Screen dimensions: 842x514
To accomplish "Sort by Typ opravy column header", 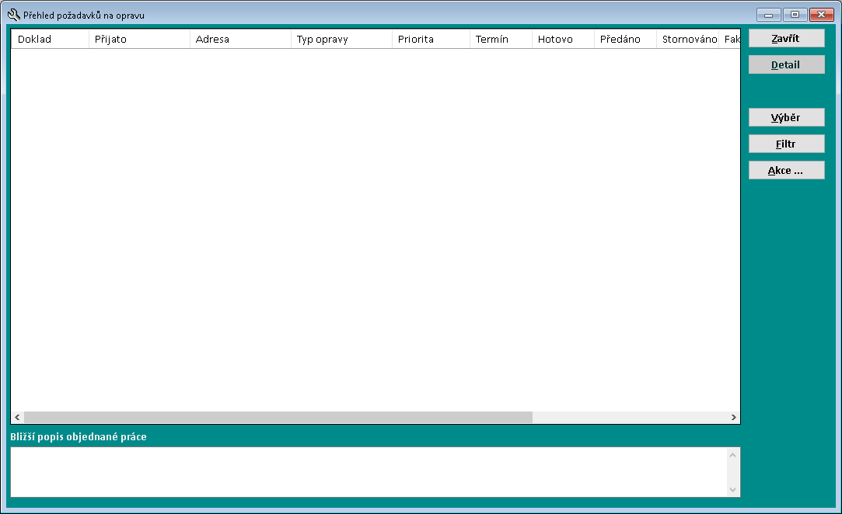I will pos(341,40).
